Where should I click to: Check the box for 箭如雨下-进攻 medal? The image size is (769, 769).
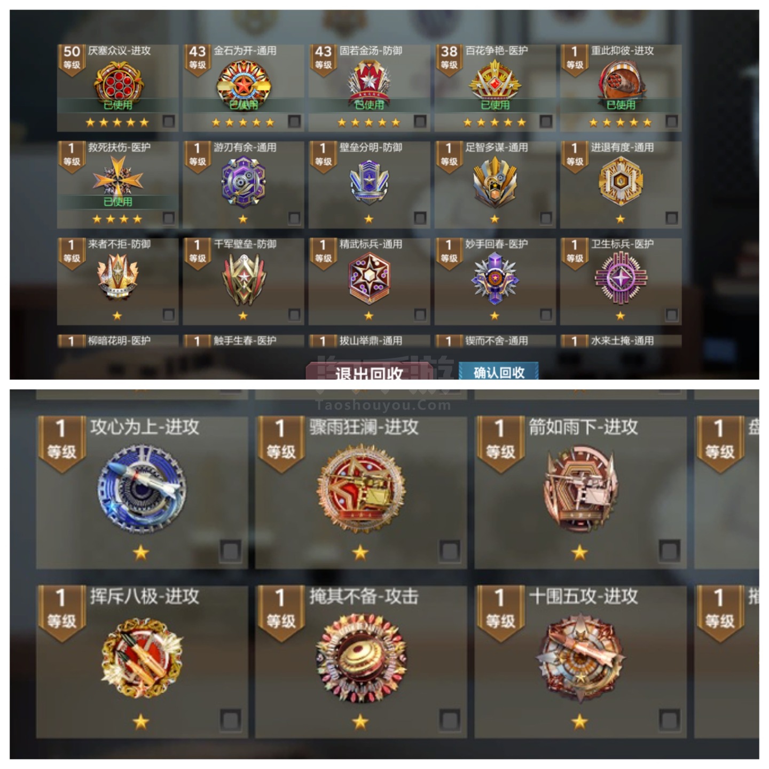pyautogui.click(x=669, y=550)
